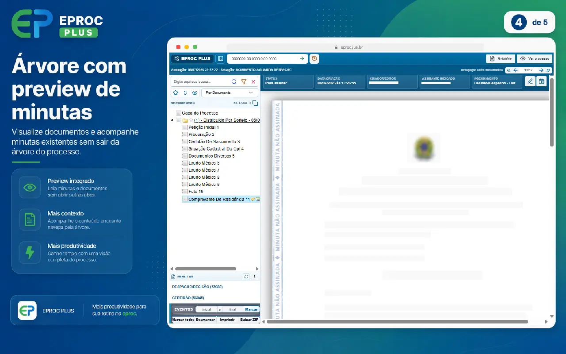Click the green browser window dot

point(195,47)
